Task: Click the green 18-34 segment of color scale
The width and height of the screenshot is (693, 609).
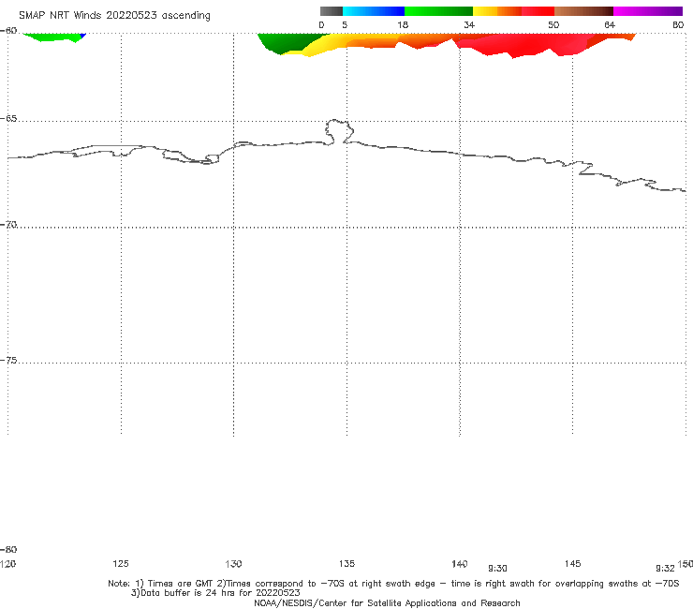Action: tap(438, 11)
